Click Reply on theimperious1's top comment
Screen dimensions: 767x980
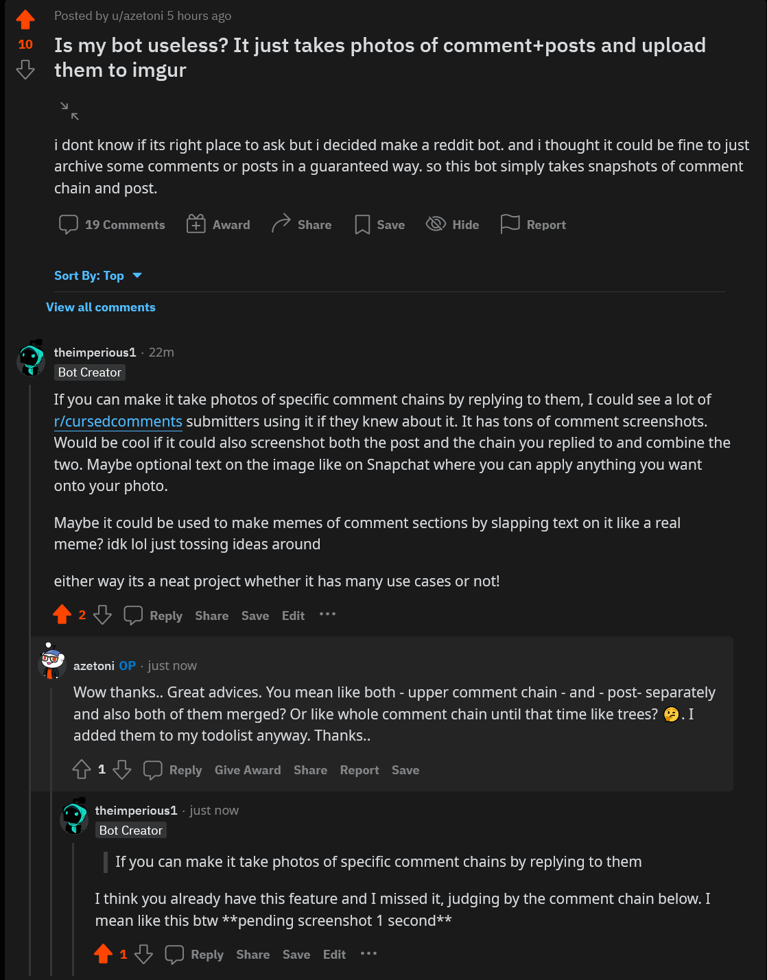[165, 616]
